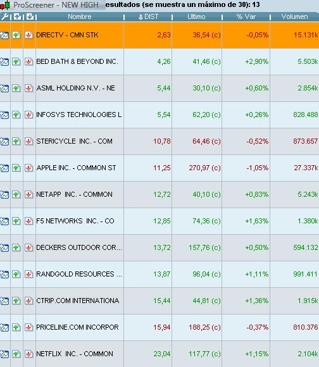Sort by the % Var column header

[246, 16]
